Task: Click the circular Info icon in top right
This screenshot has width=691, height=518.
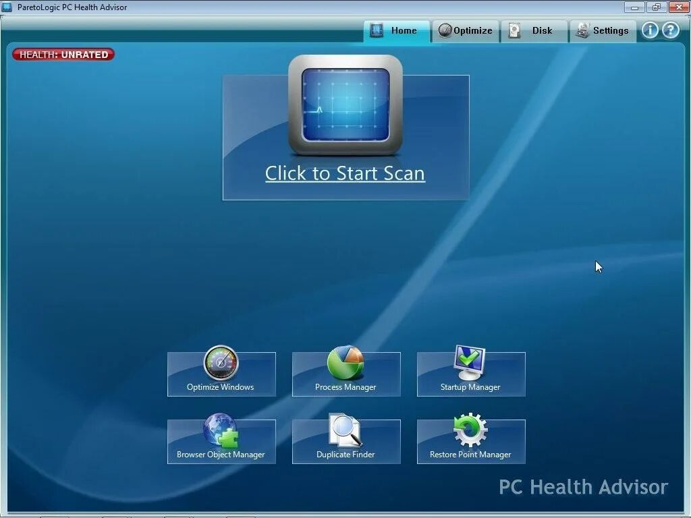Action: click(x=649, y=30)
